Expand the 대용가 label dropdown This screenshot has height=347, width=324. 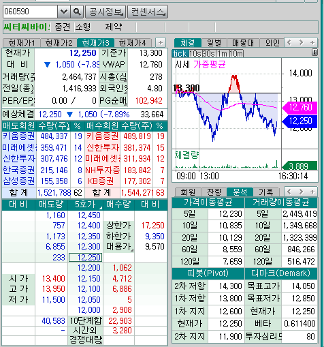[x=132, y=250]
